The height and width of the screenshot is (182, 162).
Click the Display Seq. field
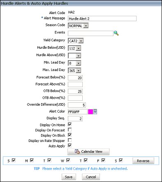[75, 118]
